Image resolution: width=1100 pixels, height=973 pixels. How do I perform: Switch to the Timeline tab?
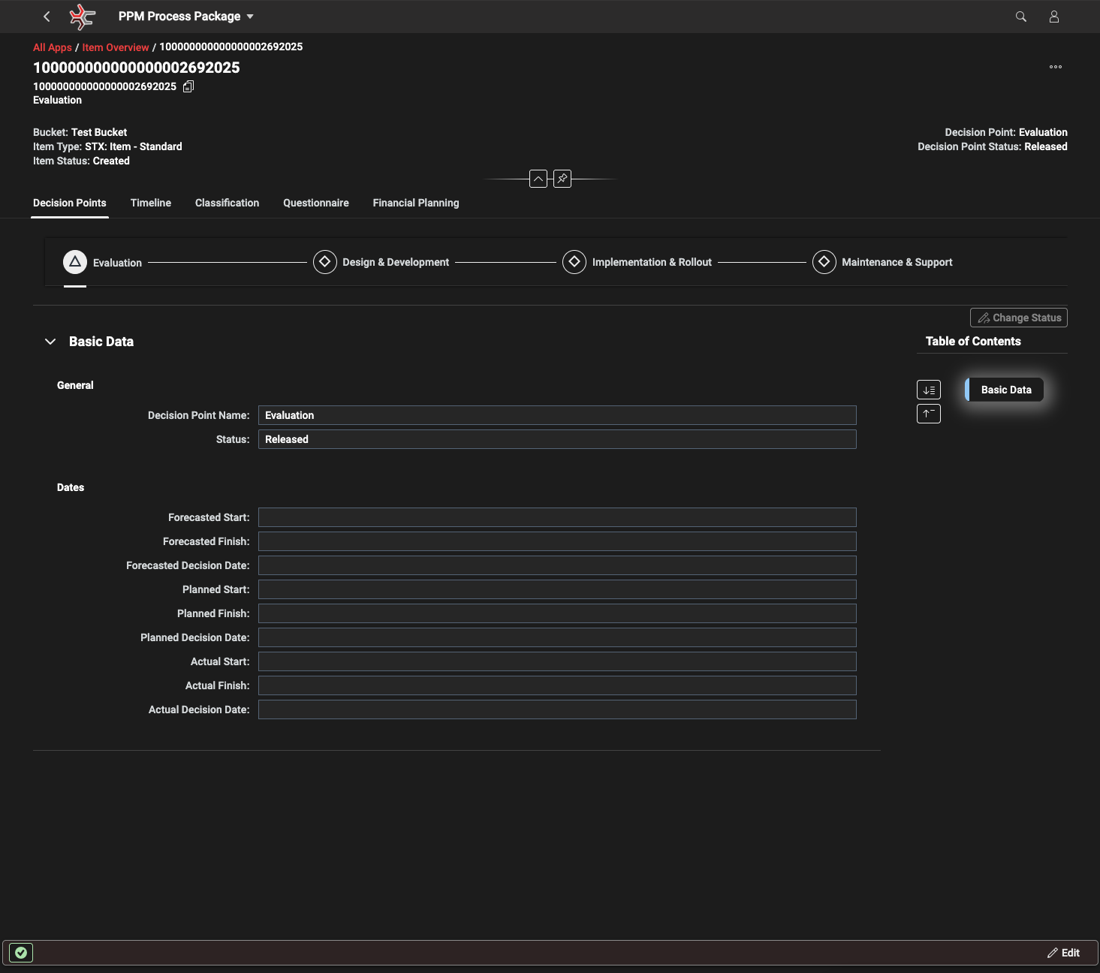click(151, 203)
